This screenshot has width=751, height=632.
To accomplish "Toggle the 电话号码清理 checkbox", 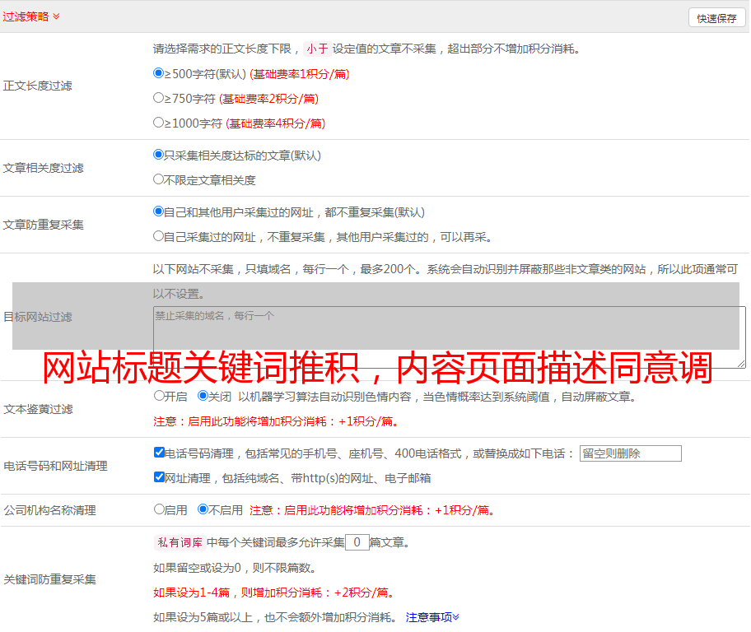I will point(159,453).
